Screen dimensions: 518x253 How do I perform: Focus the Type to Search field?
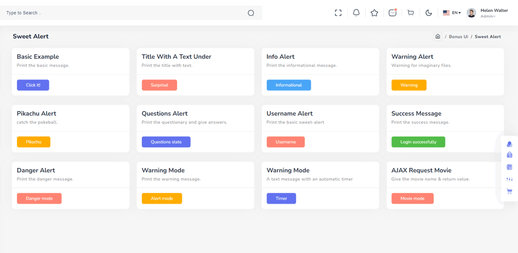point(125,13)
